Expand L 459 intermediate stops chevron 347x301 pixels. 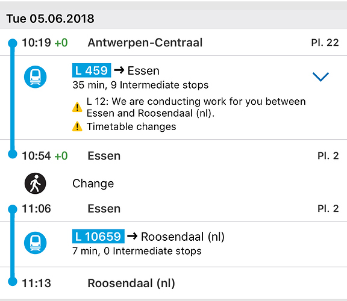(x=320, y=76)
